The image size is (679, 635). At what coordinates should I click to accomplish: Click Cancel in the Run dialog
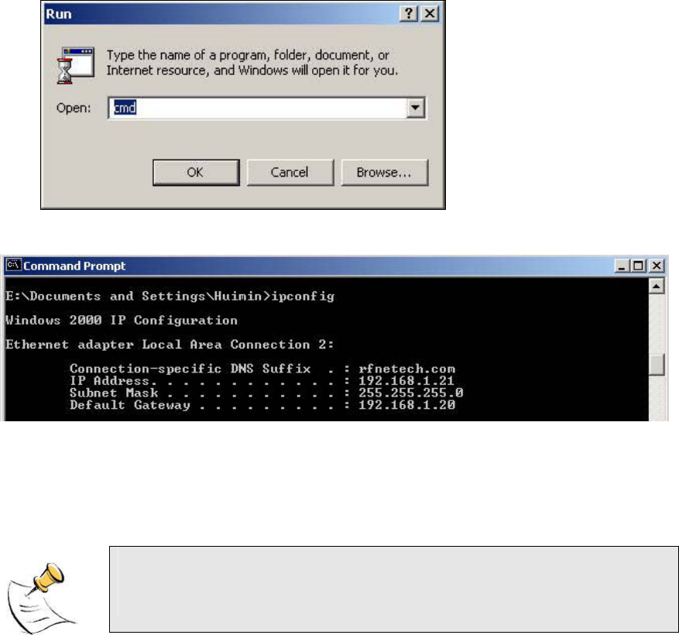[x=290, y=173]
